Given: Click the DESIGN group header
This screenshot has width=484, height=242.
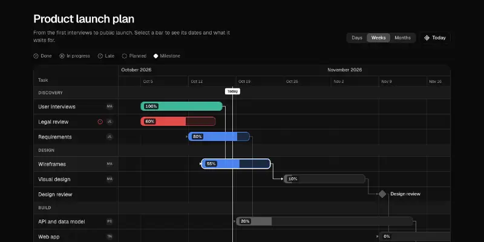Looking at the screenshot, I should [47, 150].
